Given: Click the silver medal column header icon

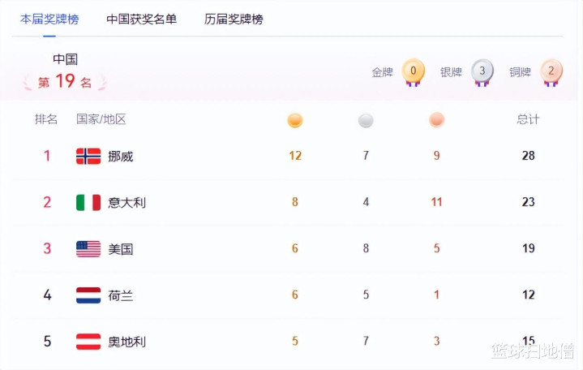Looking at the screenshot, I should coord(366,120).
